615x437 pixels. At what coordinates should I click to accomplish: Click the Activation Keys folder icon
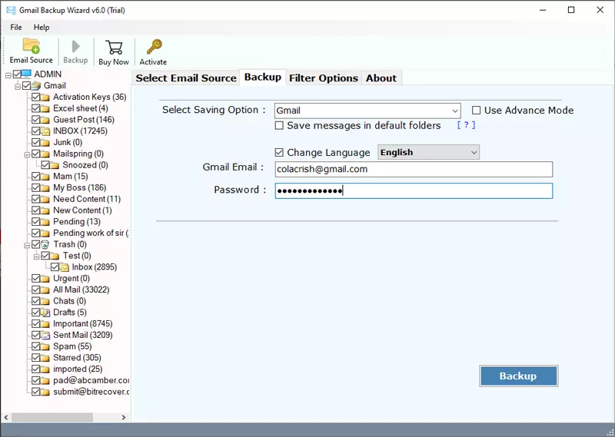45,97
